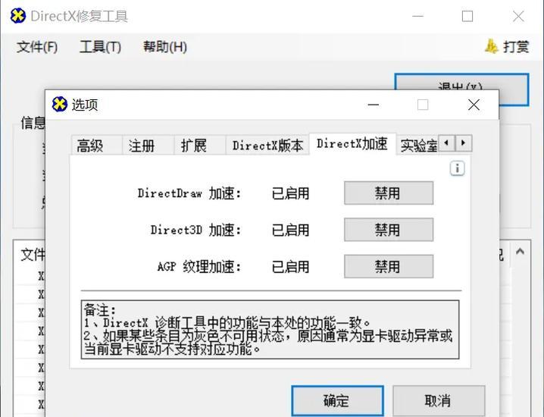Click the 退出 button in main window
The image size is (544, 417).
[x=461, y=82]
